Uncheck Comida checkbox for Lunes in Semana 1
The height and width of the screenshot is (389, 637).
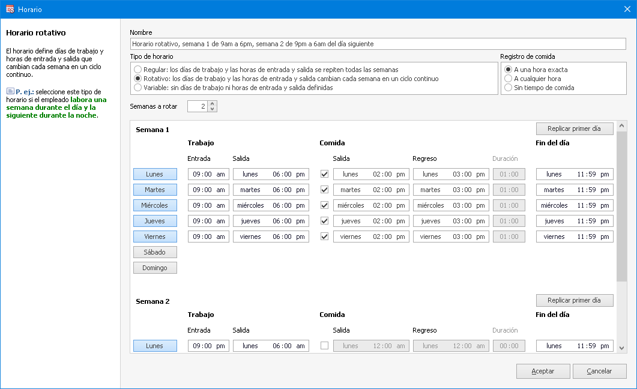pyautogui.click(x=325, y=174)
